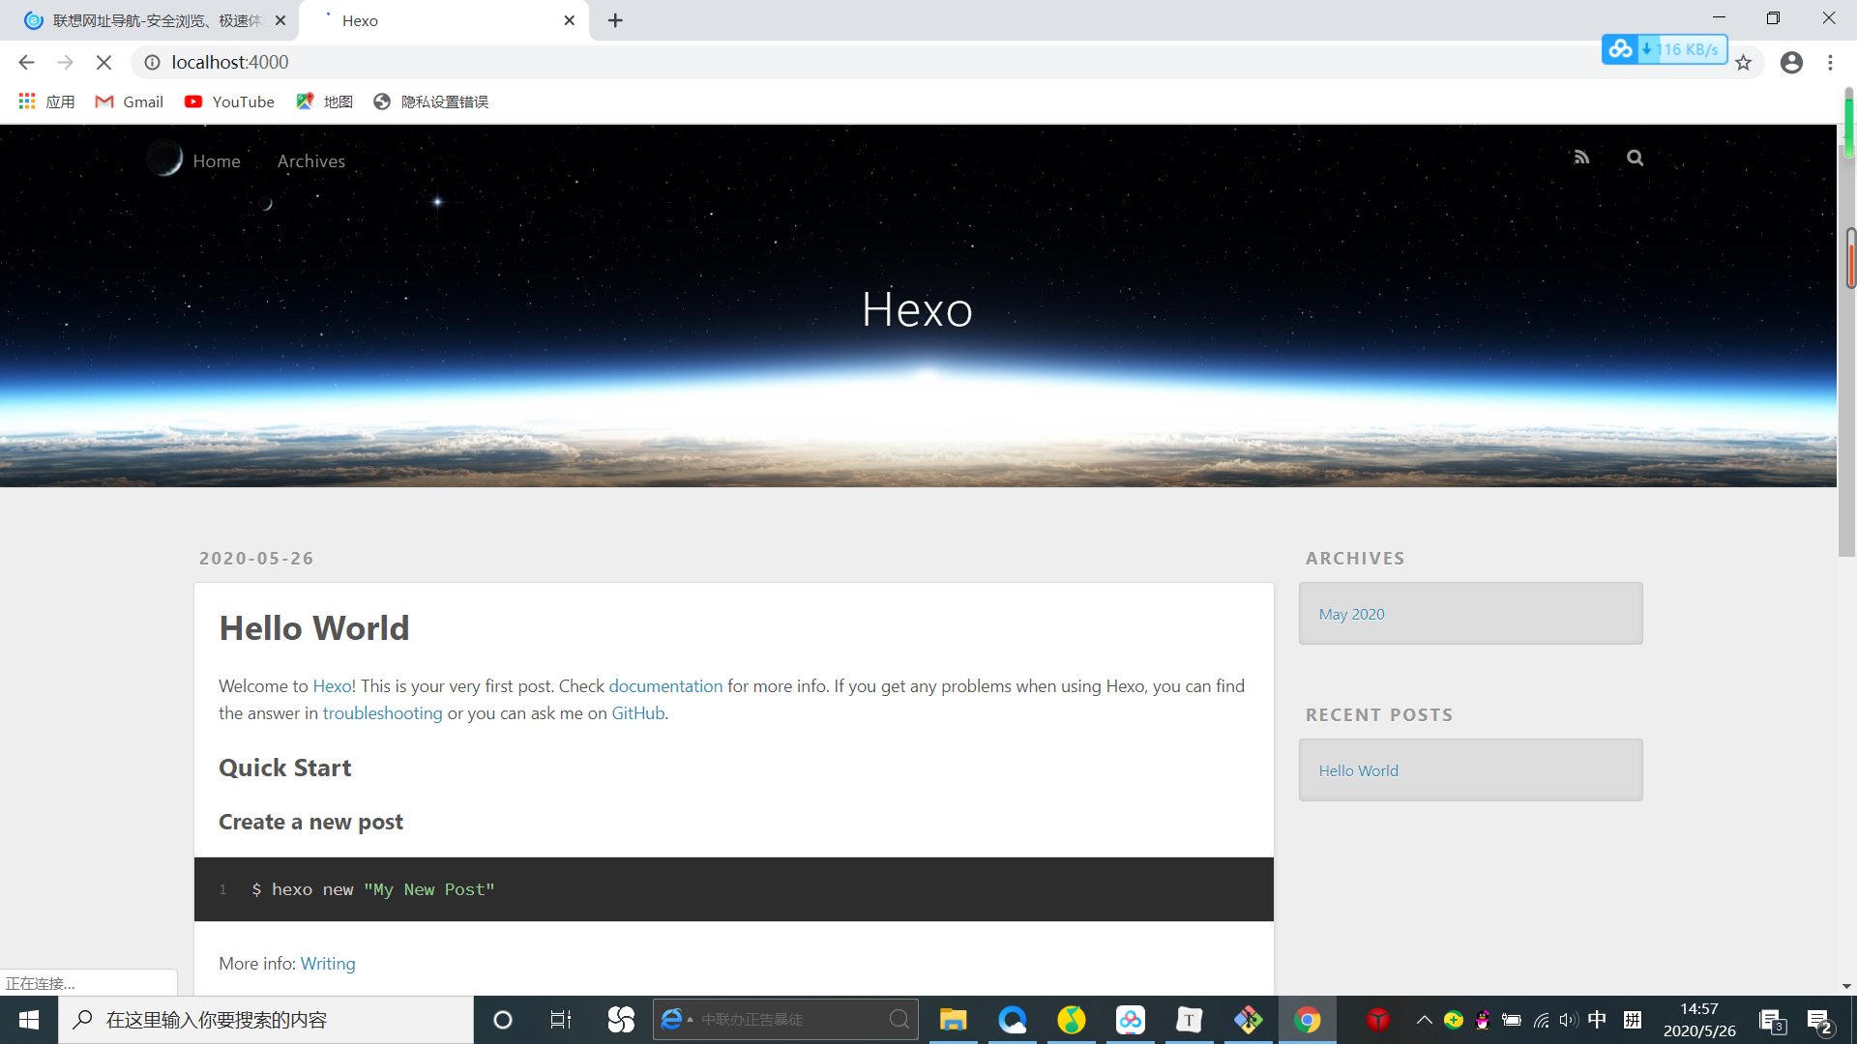
Task: View site information icon in address bar
Action: (152, 62)
